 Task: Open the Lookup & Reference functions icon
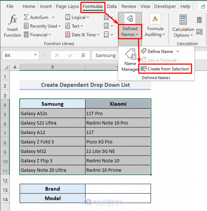(x=106, y=17)
